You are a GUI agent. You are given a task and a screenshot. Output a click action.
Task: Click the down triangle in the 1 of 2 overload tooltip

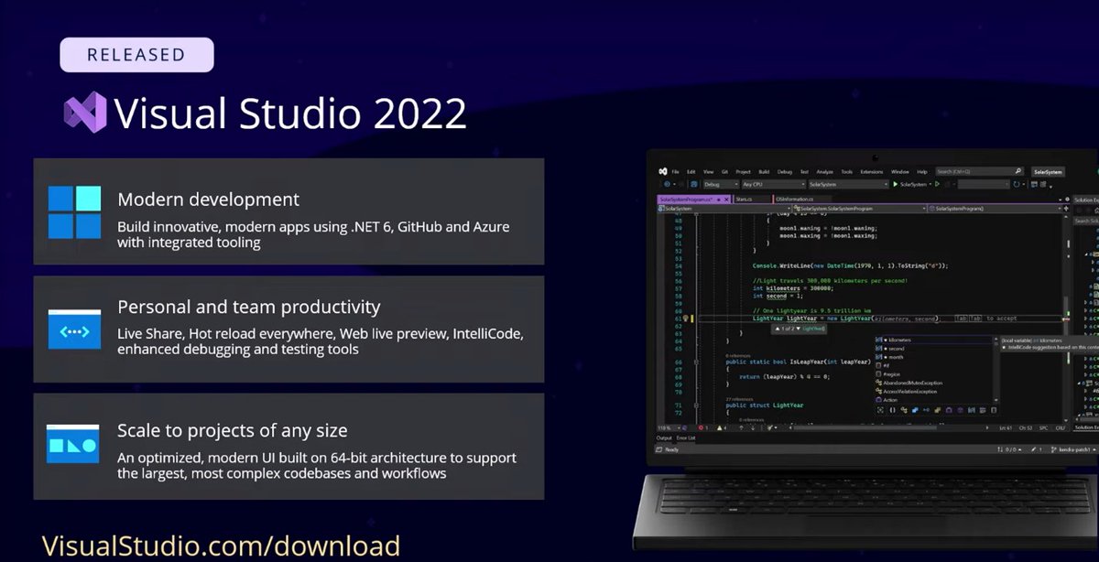click(798, 329)
